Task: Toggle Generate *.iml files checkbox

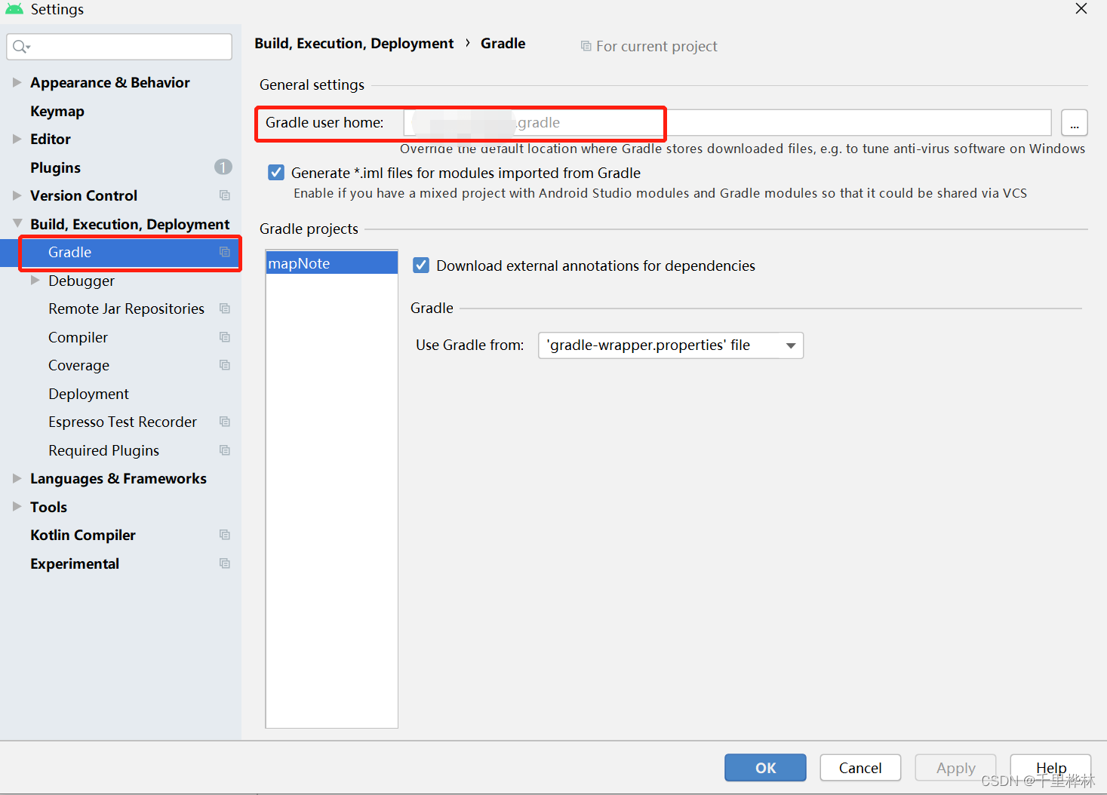Action: tap(276, 173)
